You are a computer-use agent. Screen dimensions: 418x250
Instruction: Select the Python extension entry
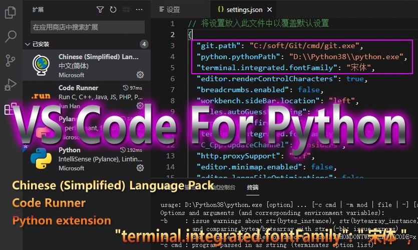pos(87,159)
